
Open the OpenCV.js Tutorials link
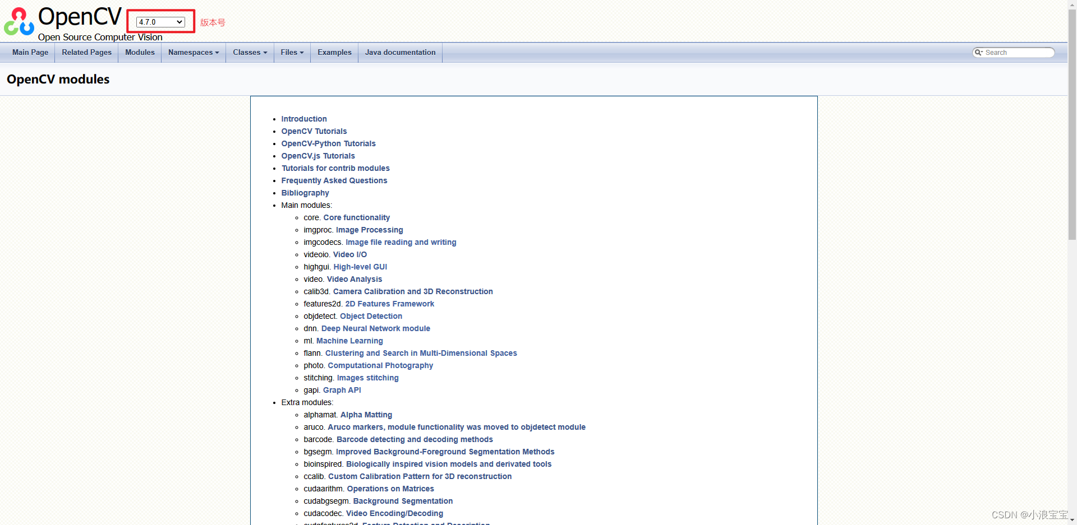point(318,156)
